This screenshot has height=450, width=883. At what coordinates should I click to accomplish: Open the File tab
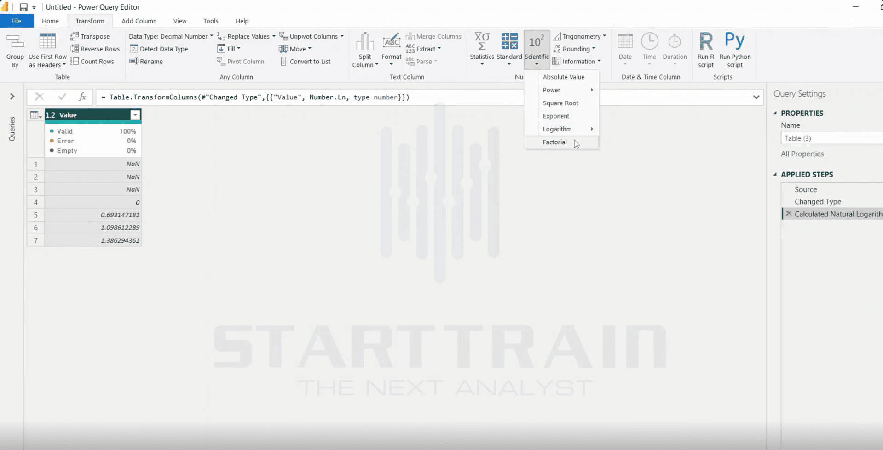coord(17,21)
